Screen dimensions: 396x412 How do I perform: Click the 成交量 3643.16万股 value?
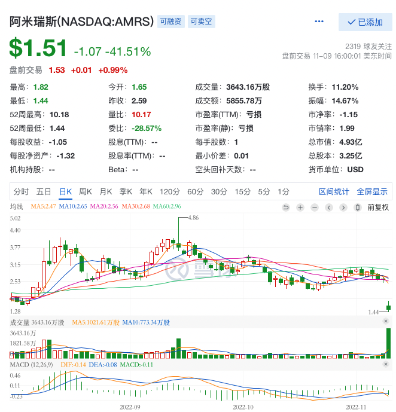(248, 87)
